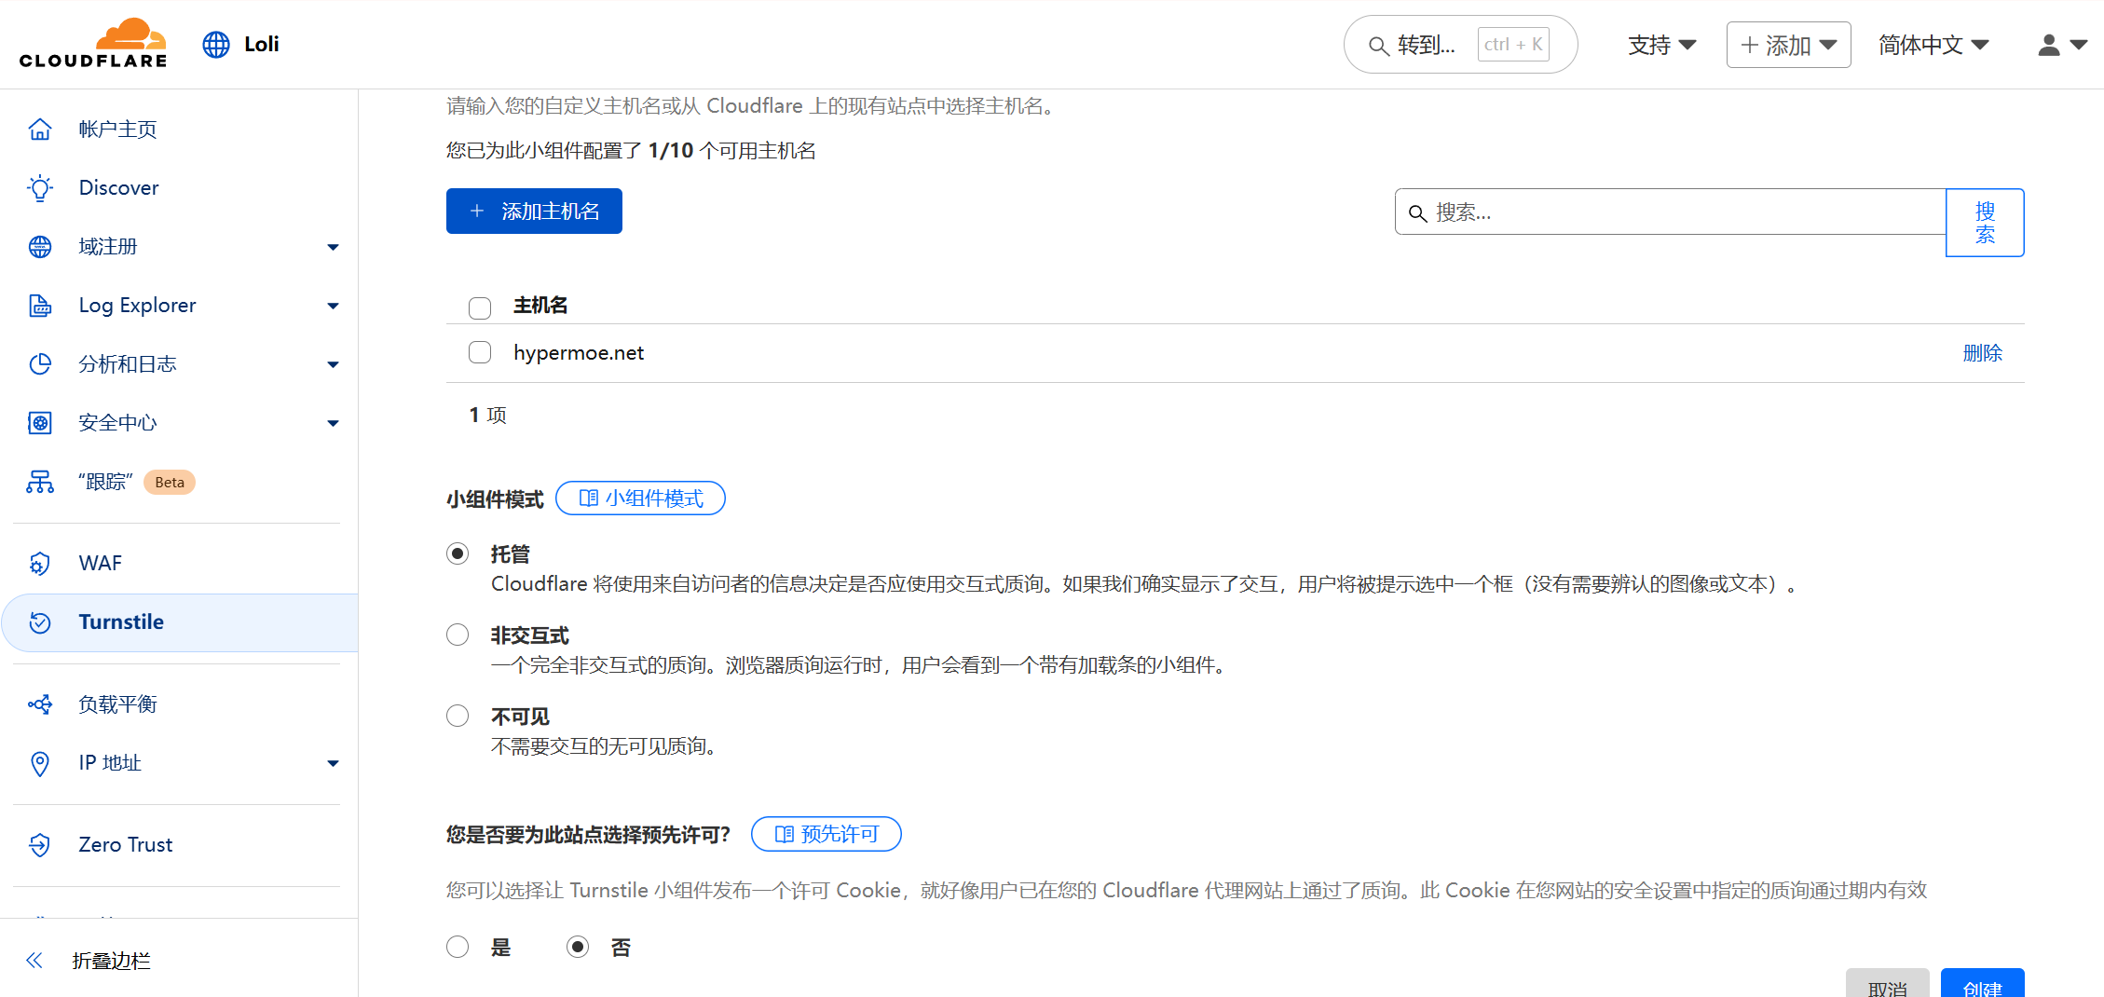Click the magnifier icon in hostname search field
This screenshot has height=997, width=2104.
(1417, 212)
